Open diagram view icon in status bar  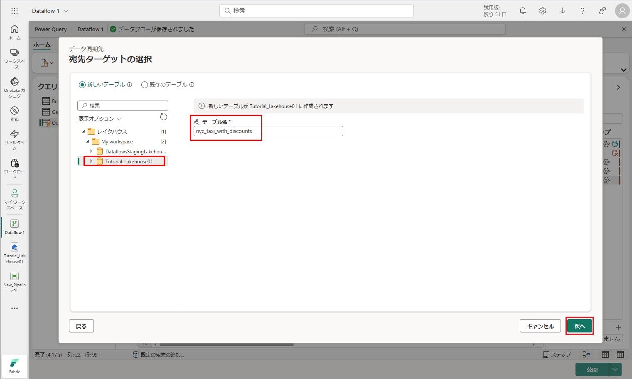click(x=586, y=354)
